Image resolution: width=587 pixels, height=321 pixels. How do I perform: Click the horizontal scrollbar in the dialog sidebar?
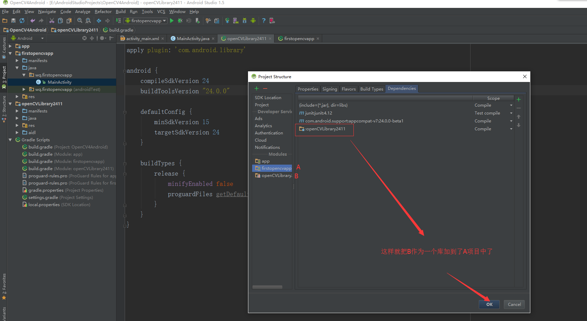267,287
